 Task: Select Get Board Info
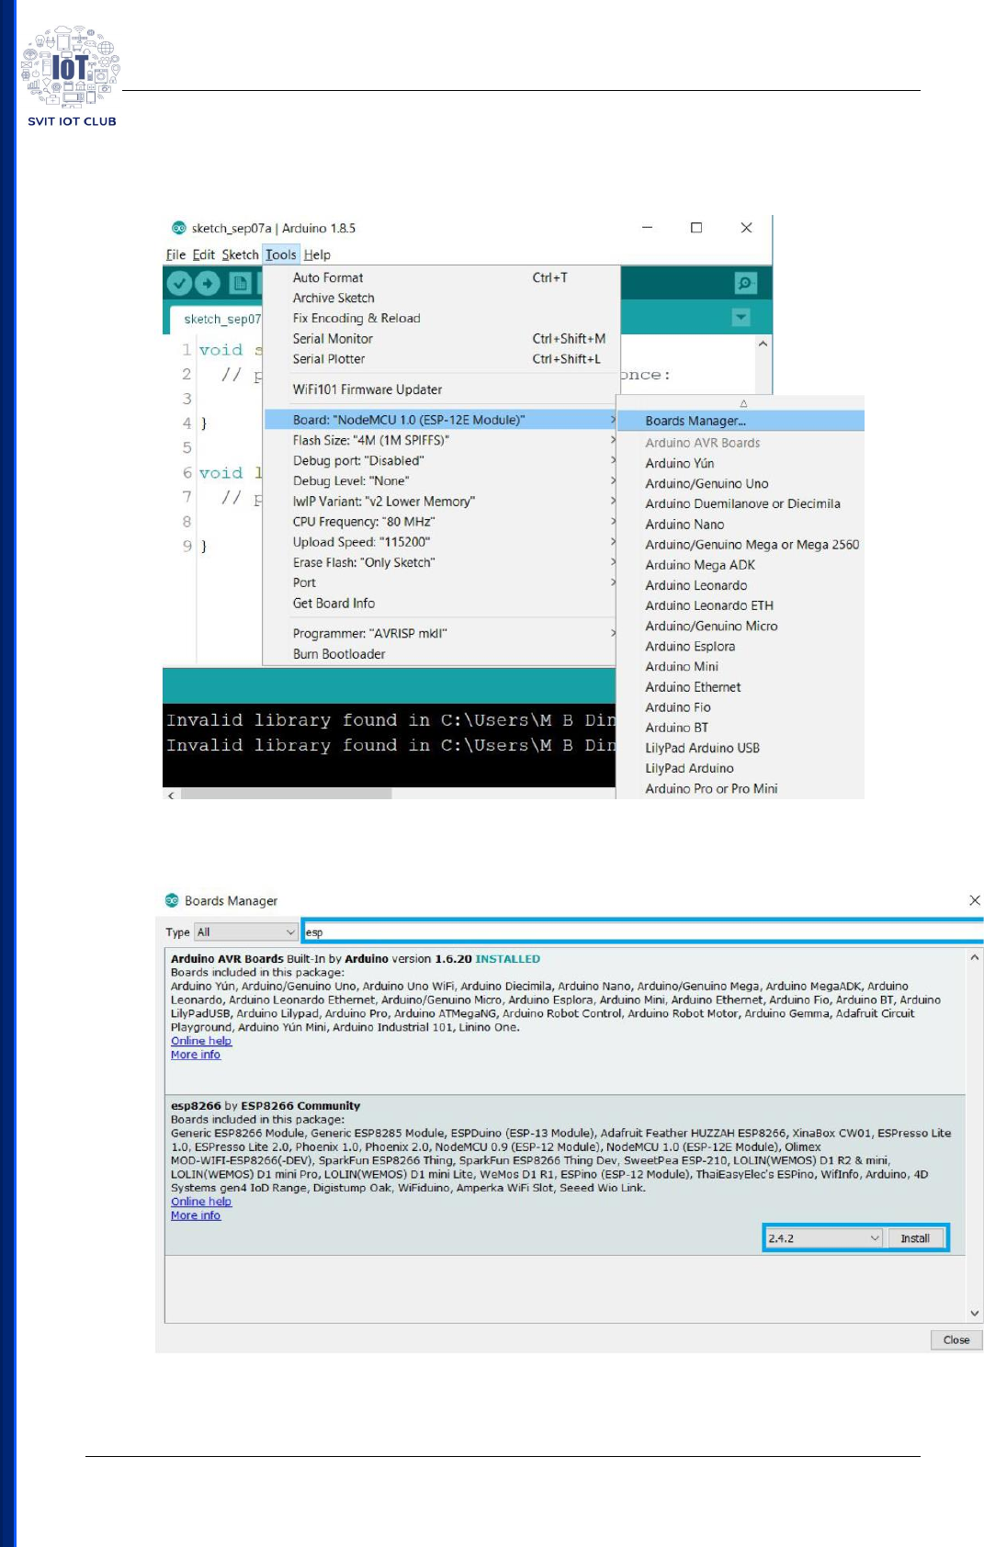click(x=441, y=603)
